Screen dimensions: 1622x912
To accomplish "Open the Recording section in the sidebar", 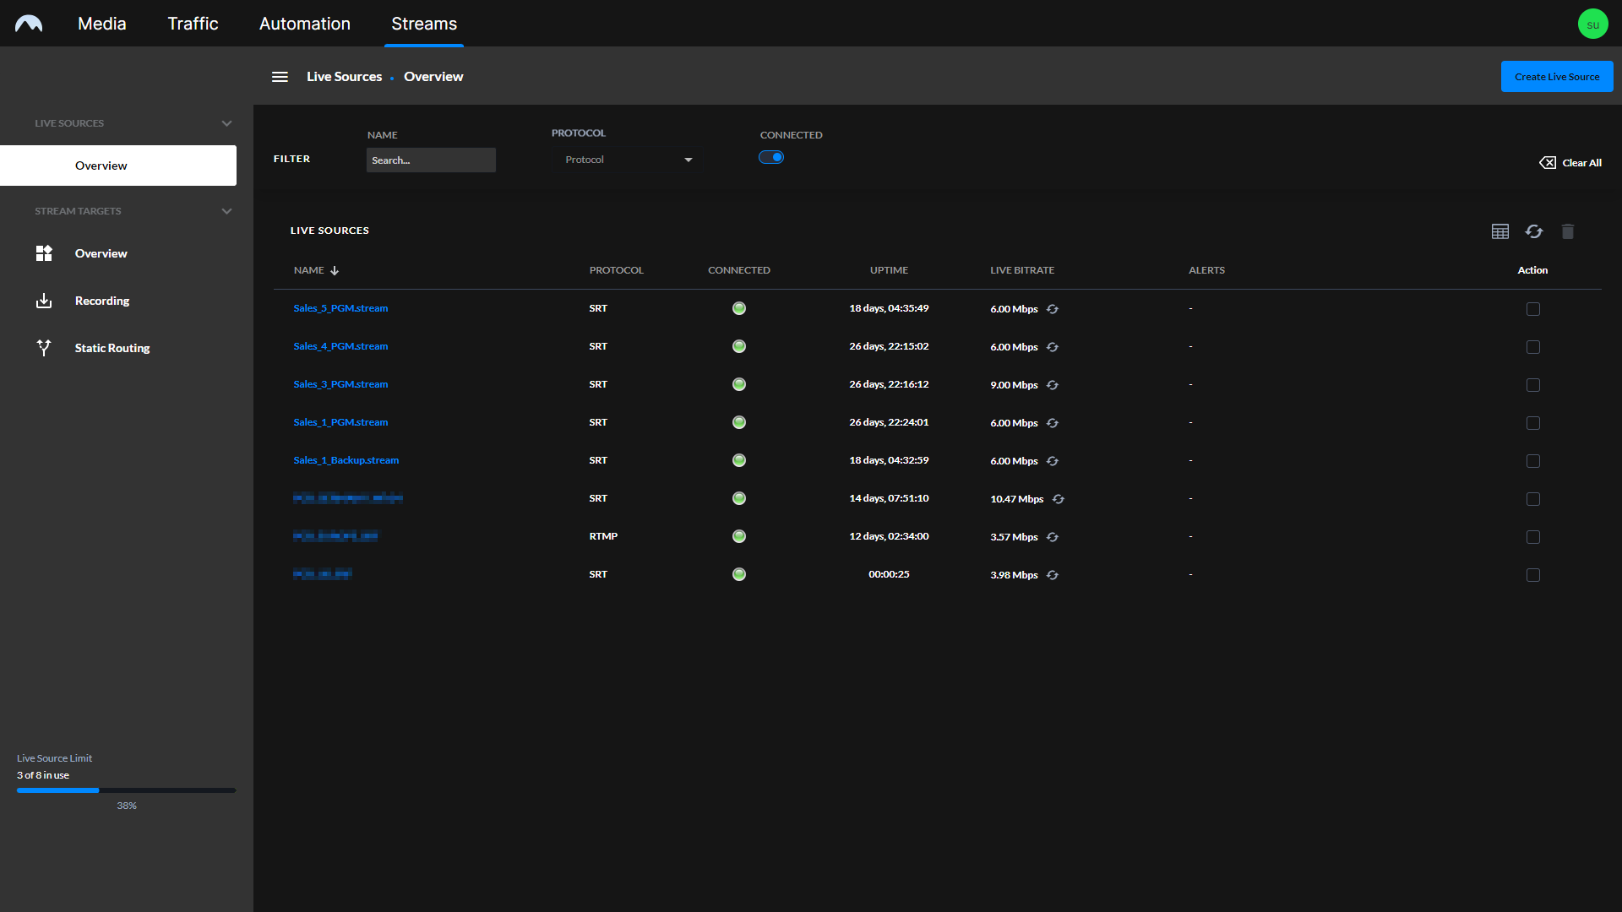I will (101, 300).
